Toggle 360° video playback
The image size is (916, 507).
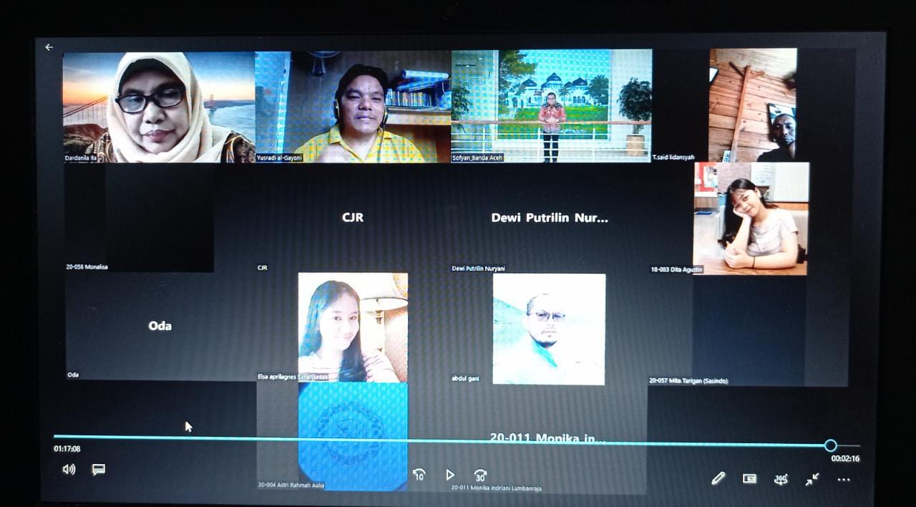tap(781, 479)
